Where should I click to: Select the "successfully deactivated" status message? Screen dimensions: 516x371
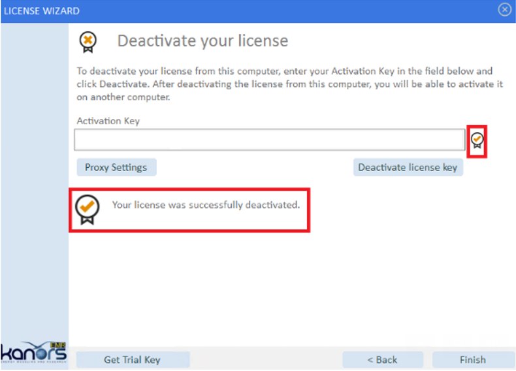(x=206, y=204)
